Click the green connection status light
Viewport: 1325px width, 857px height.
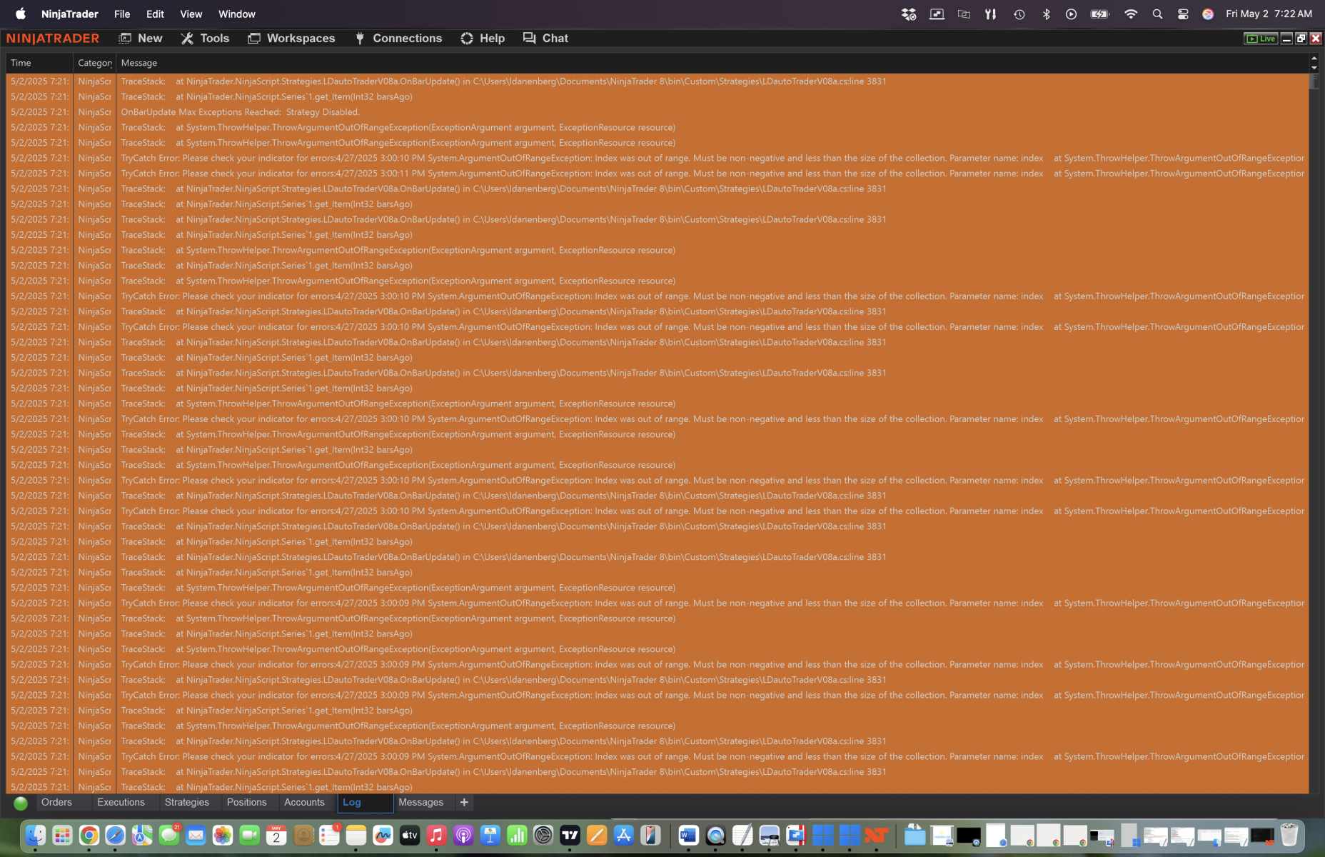point(21,803)
